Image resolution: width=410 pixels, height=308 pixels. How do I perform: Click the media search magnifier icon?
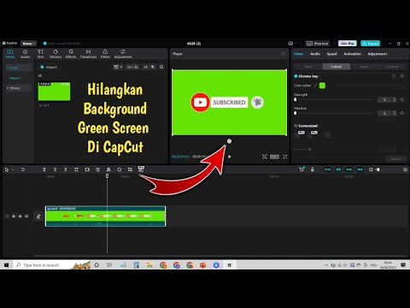coord(161,67)
